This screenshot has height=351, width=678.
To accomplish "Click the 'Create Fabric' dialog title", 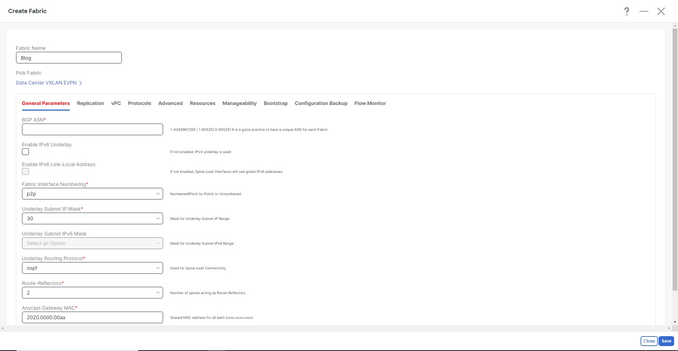I will (27, 11).
